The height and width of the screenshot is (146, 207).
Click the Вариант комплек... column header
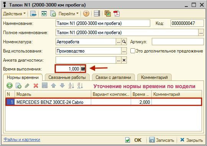[x=111, y=94]
